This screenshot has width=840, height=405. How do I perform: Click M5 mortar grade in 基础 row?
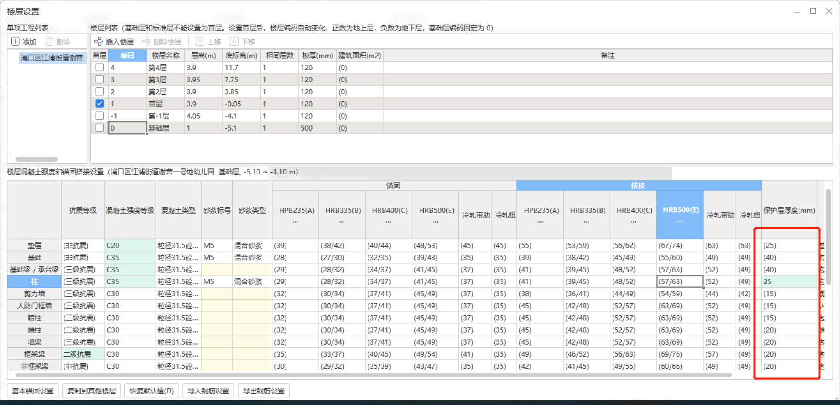click(x=217, y=257)
